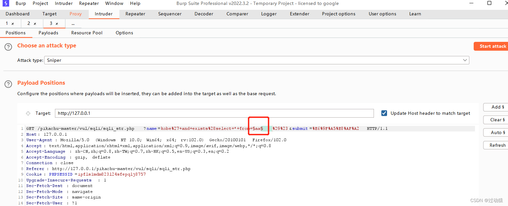The image size is (508, 206).
Task: Select Intruder attack tab 3
Action: coord(51,24)
